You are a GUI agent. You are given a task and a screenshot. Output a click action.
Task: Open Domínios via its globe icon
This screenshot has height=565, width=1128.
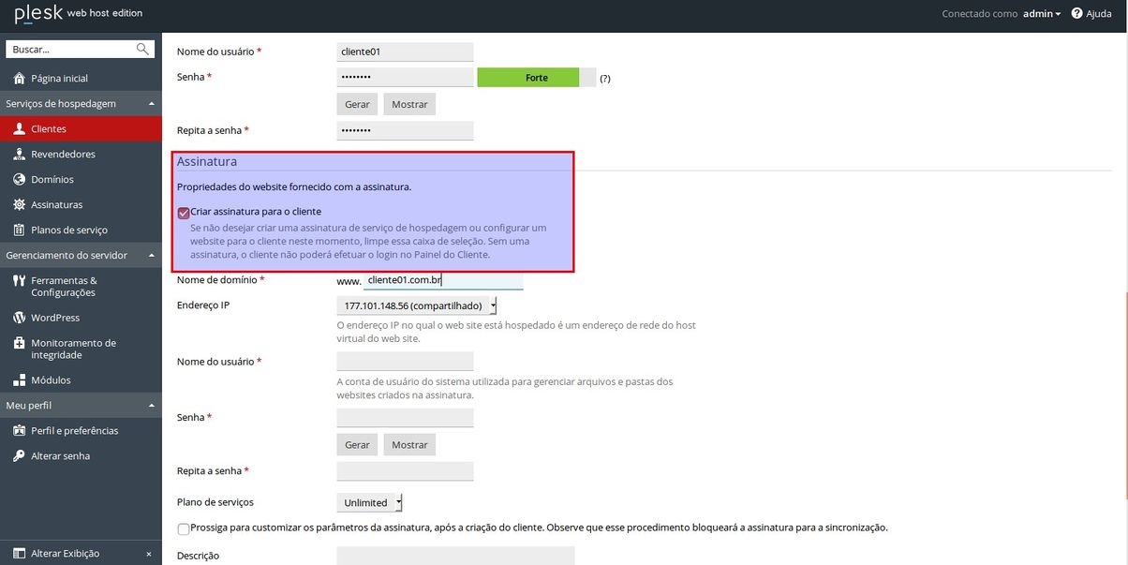[x=19, y=180]
